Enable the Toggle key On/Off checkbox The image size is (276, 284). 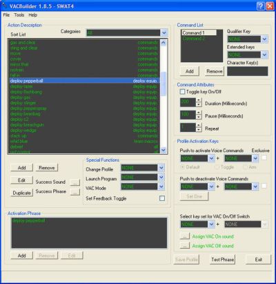[182, 92]
